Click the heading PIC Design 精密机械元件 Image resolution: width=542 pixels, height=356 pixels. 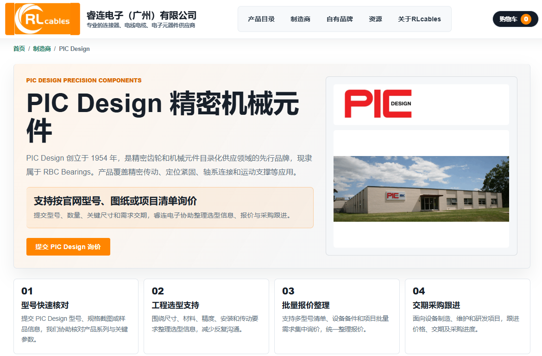click(163, 117)
